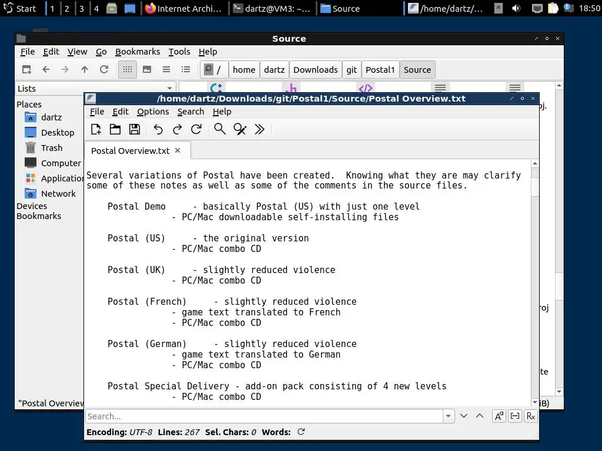Screen dimensions: 602x451
Task: Navigate to Downloads in the path bar
Action: coord(315,69)
